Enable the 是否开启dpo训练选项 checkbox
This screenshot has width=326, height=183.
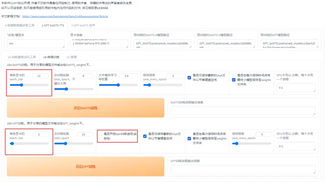click(x=100, y=136)
